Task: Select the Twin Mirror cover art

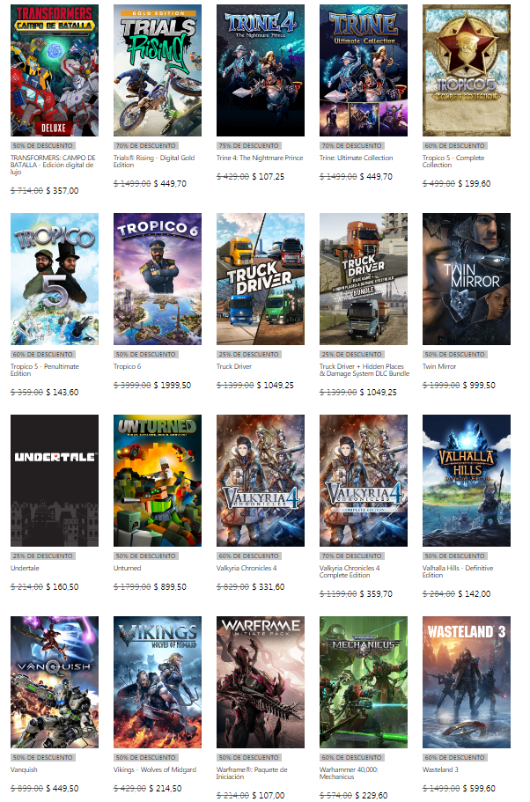Action: 467,279
